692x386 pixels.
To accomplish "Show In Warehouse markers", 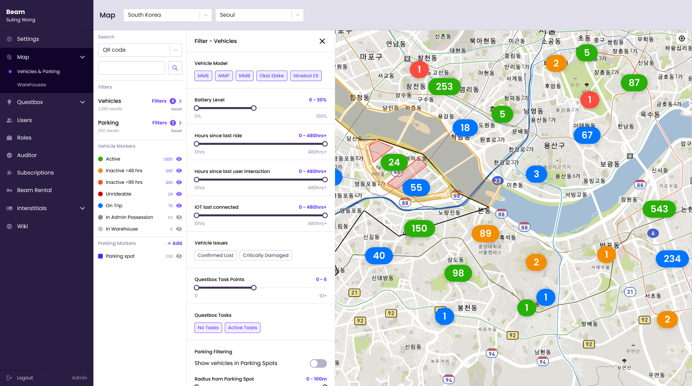I will point(179,229).
